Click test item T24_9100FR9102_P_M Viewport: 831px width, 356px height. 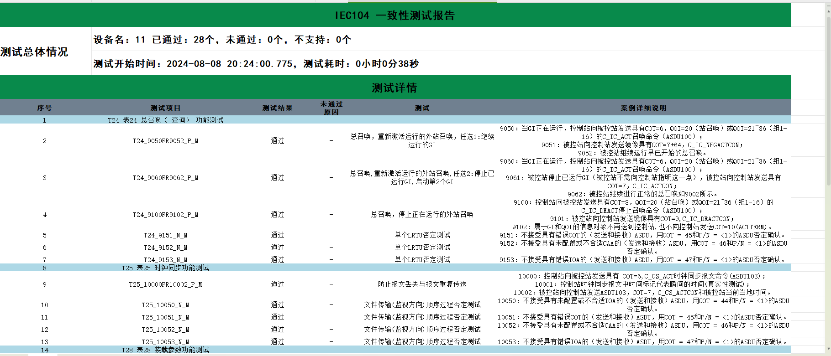tap(165, 215)
